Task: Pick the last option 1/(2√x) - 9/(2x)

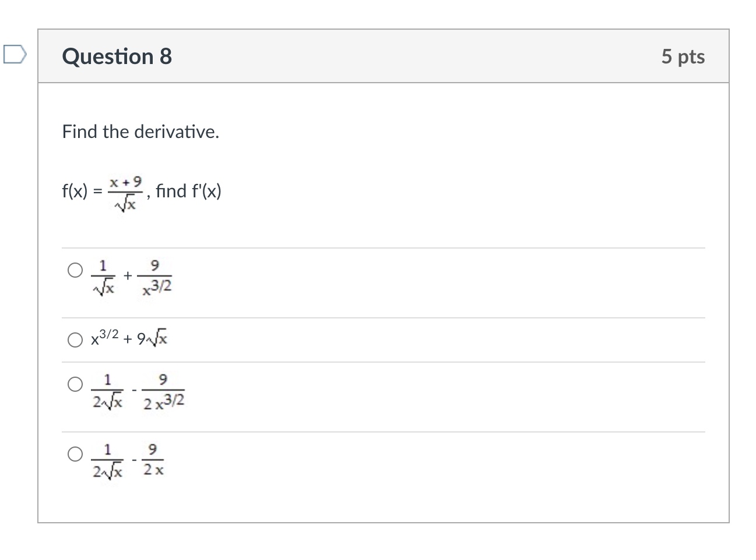Action: (75, 454)
